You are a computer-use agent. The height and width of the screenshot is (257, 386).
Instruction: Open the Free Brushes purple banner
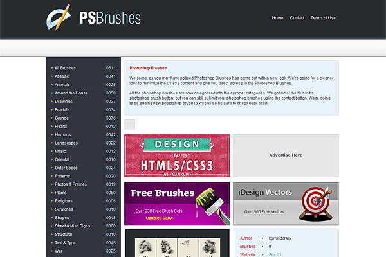coord(177,204)
